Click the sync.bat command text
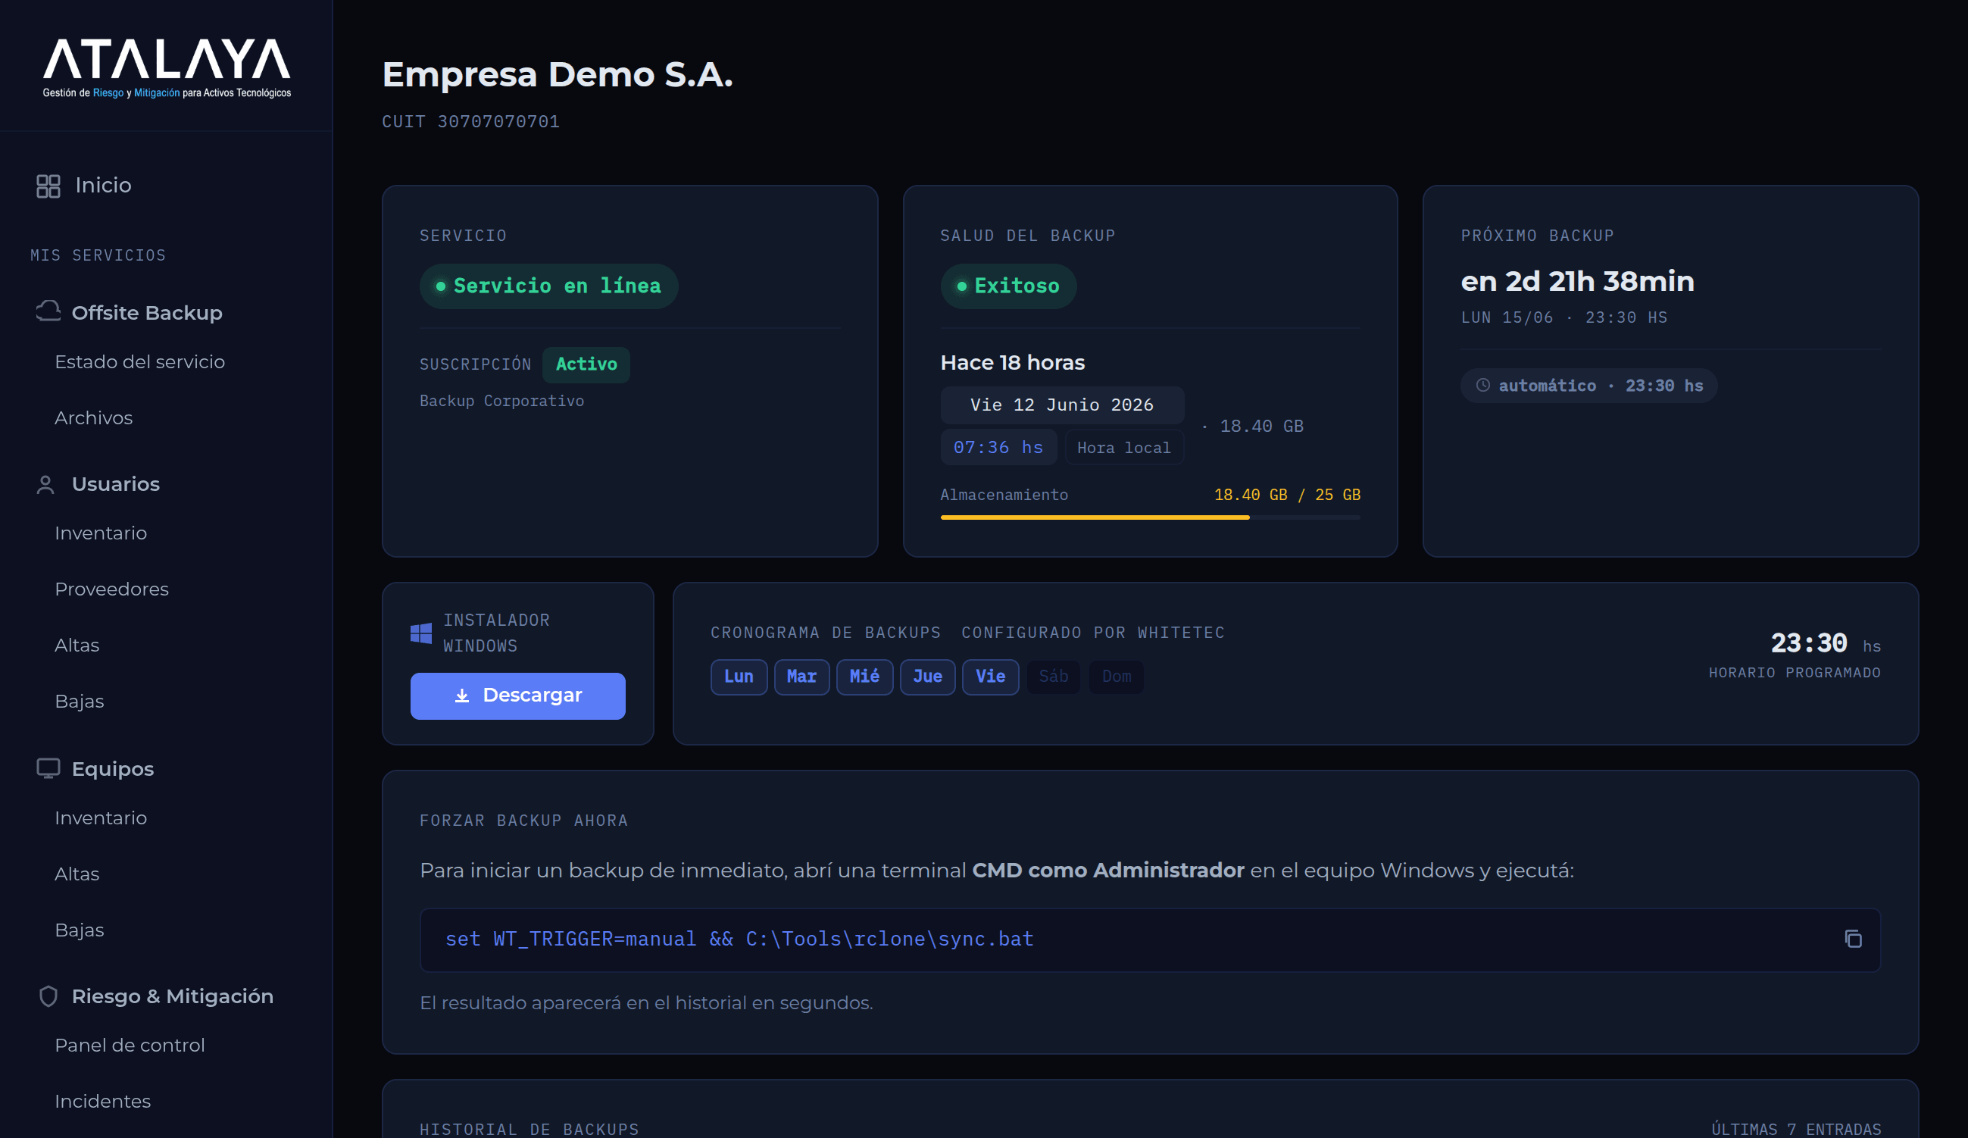Image resolution: width=1968 pixels, height=1138 pixels. pyautogui.click(x=739, y=939)
